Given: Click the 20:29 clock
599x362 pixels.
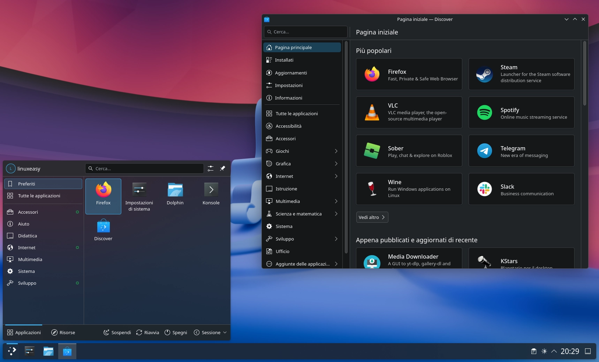Looking at the screenshot, I should (x=570, y=351).
